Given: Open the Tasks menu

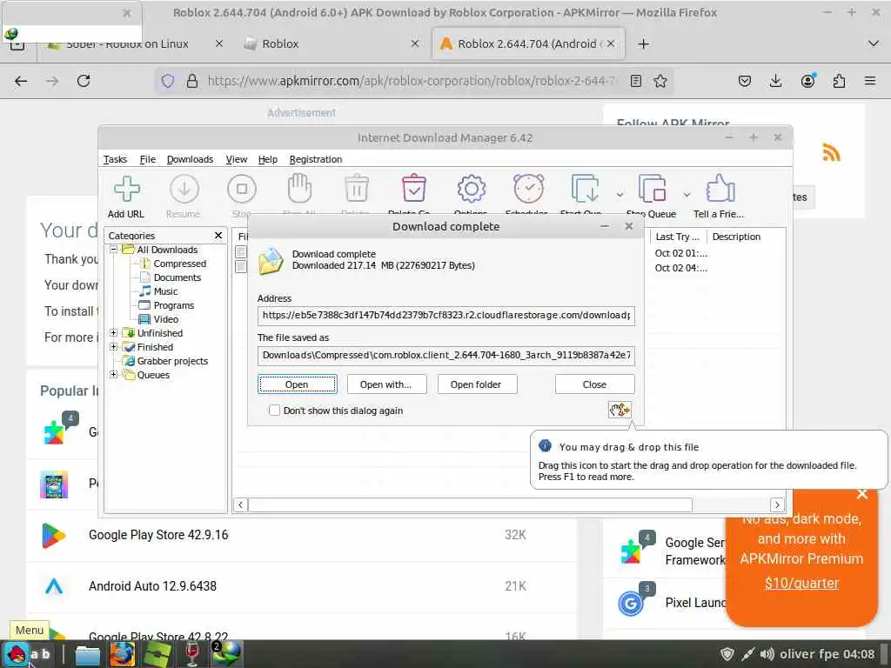Looking at the screenshot, I should click(x=115, y=159).
